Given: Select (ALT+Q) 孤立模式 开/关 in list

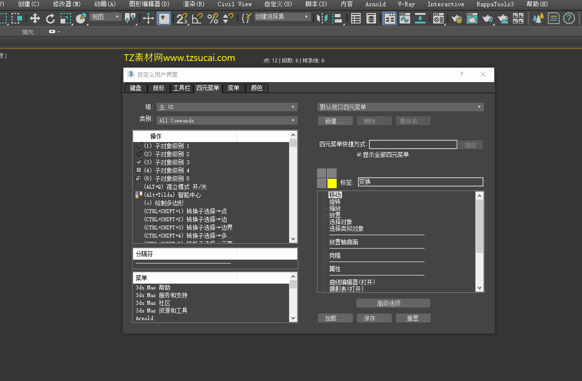Looking at the screenshot, I should click(175, 187).
